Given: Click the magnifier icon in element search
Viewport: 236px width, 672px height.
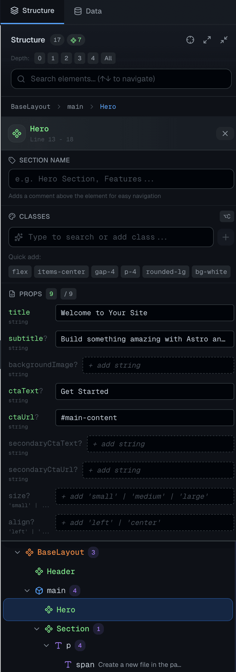Looking at the screenshot, I should pyautogui.click(x=21, y=79).
